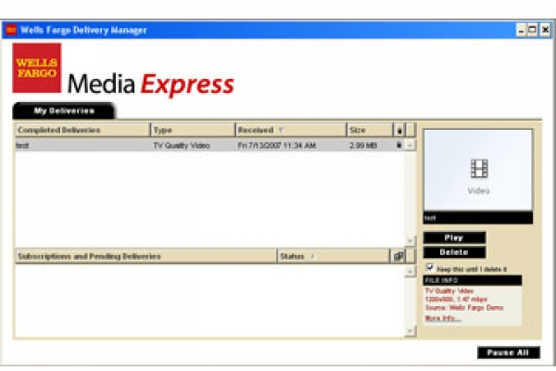Sort by the Received column header
Screen dimensions: 556x371
(x=291, y=130)
